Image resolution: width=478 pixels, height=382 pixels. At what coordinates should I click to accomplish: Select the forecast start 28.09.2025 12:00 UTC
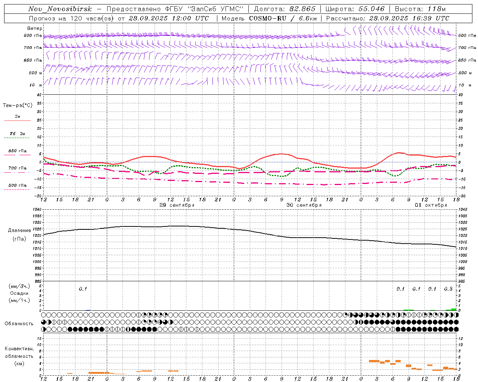(168, 18)
